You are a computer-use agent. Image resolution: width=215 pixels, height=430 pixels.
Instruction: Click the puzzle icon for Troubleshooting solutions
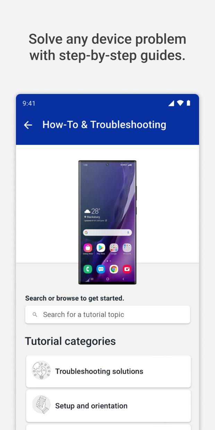pyautogui.click(x=41, y=370)
